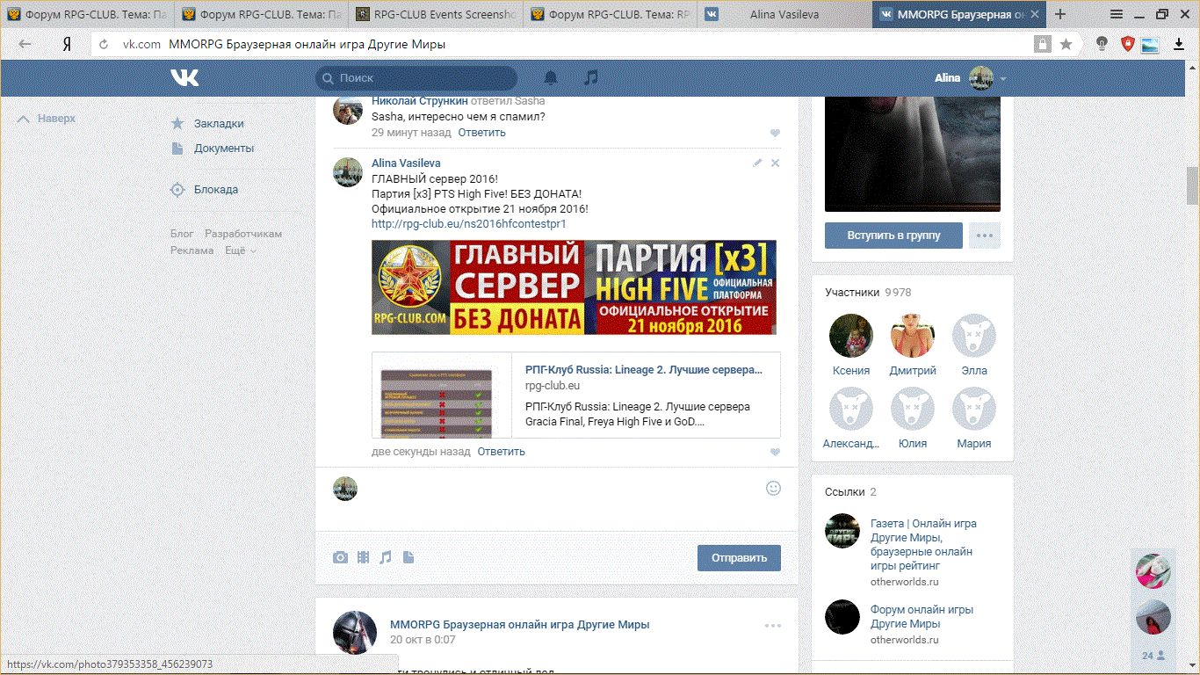Viewport: 1200px width, 675px height.
Task: Open Alina's profile dropdown menu
Action: (x=1003, y=78)
